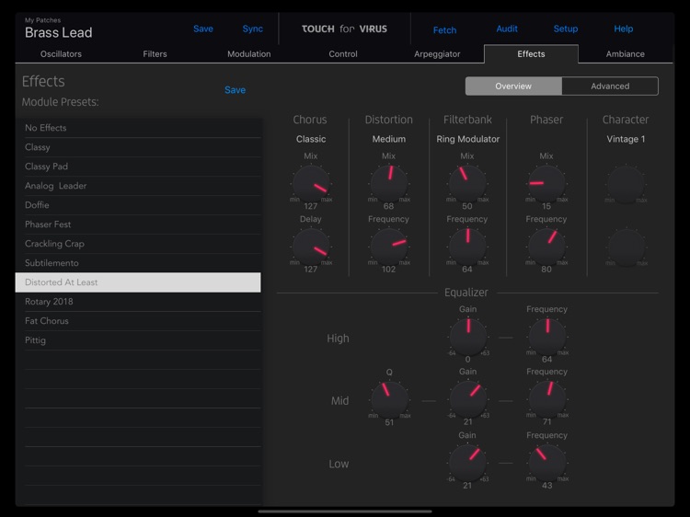Open the Chorus type selector showing Classic
This screenshot has height=517, width=690.
[x=311, y=139]
